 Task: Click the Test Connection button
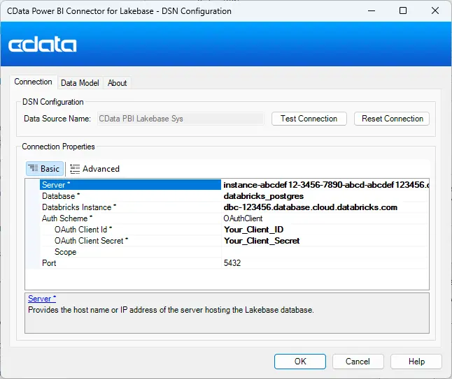coord(309,119)
